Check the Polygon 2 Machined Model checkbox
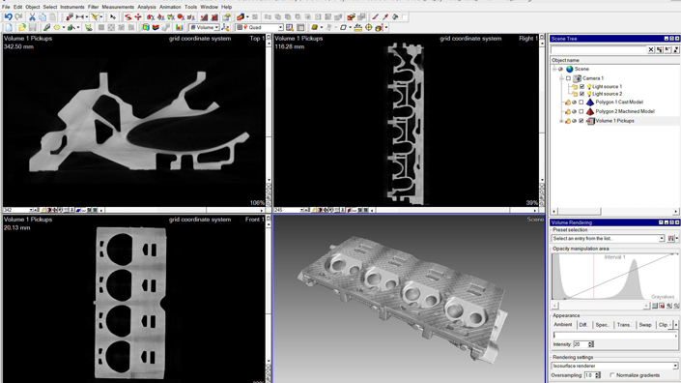The image size is (681, 383). click(582, 111)
